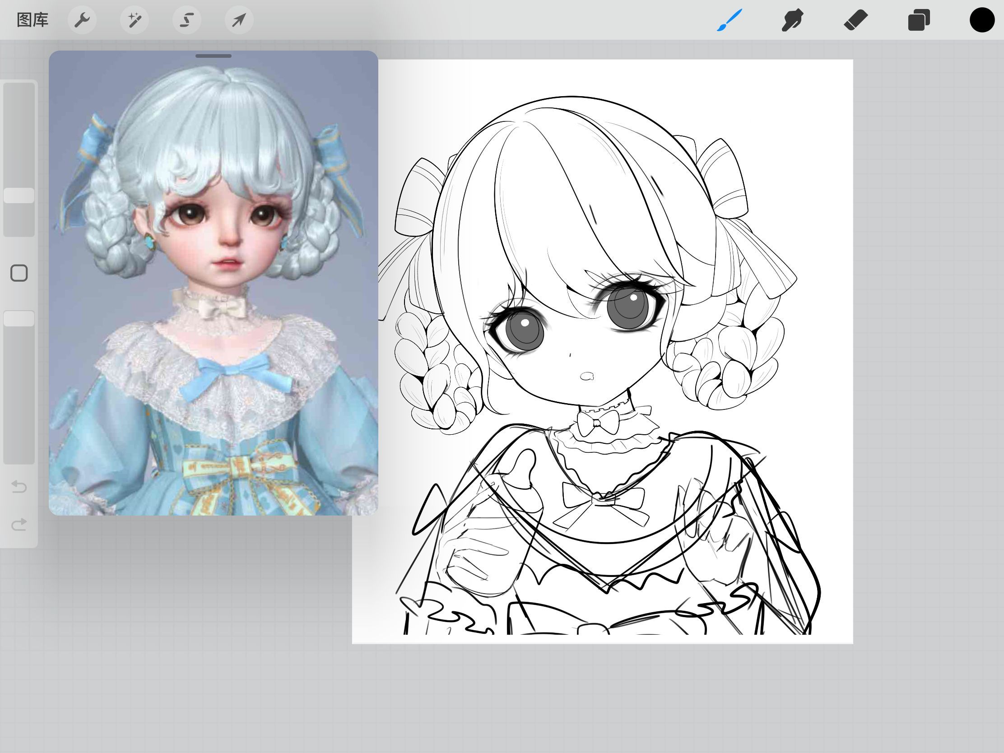This screenshot has width=1004, height=753.
Task: Open the Layers panel
Action: [x=919, y=20]
